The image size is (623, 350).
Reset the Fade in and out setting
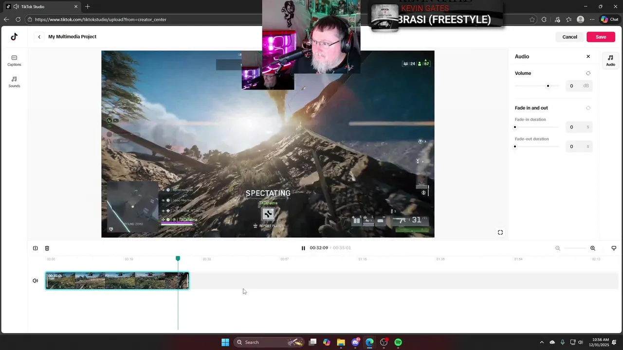[x=588, y=108]
